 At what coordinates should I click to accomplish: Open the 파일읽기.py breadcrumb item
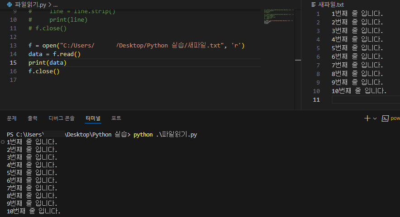tap(30, 5)
